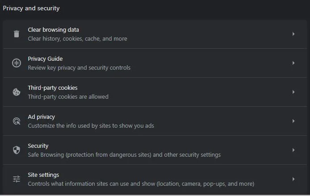Expand the Security row arrow
Screen dimensions: 310x196
click(x=293, y=150)
